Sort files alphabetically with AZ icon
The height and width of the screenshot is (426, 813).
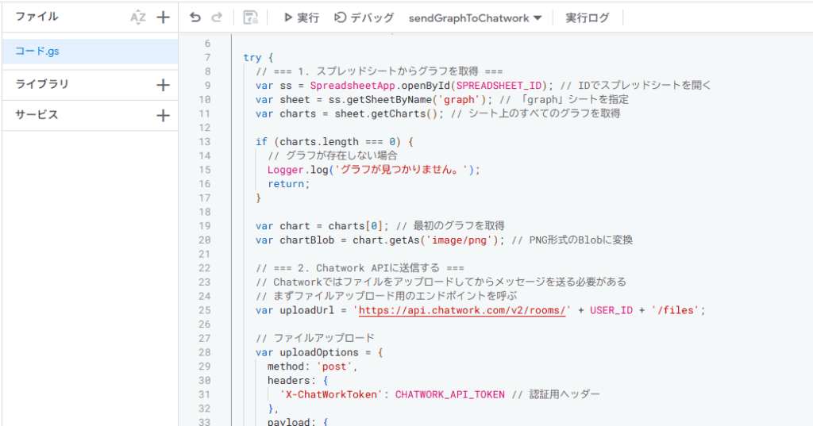[138, 17]
